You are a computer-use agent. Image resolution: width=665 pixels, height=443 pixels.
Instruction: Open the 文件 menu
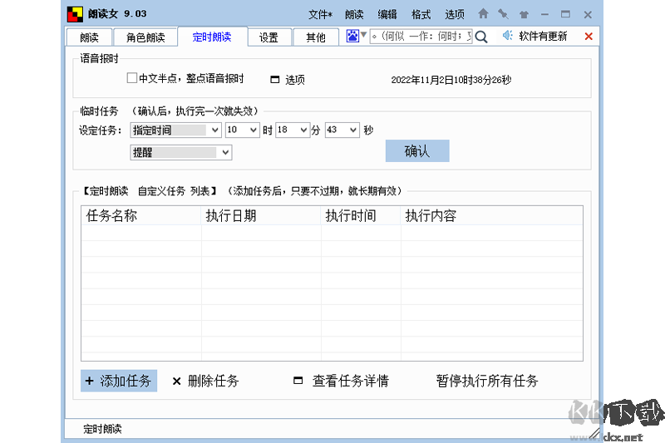coord(320,14)
